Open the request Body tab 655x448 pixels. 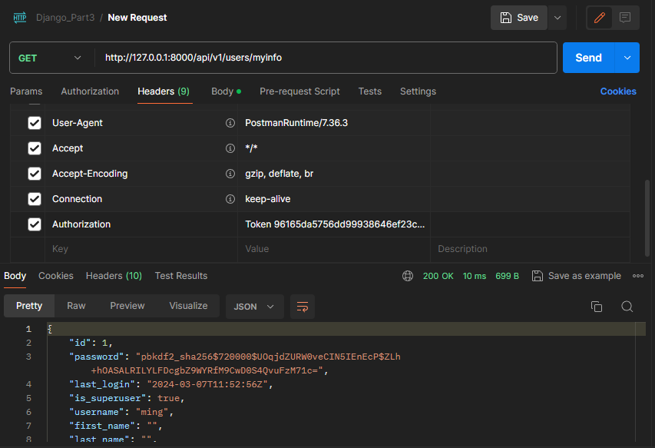[x=226, y=91]
